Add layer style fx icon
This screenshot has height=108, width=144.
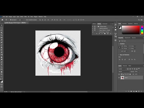pyautogui.click(x=129, y=91)
